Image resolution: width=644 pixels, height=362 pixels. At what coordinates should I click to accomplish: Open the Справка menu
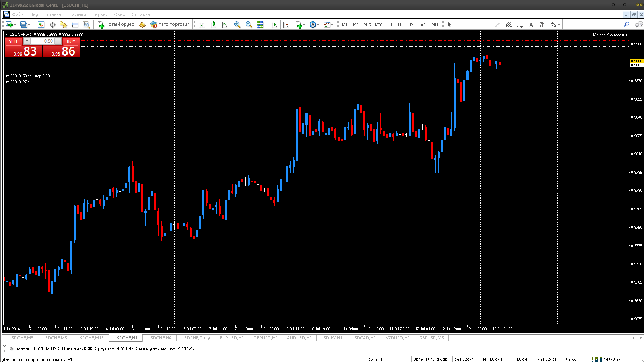[140, 14]
